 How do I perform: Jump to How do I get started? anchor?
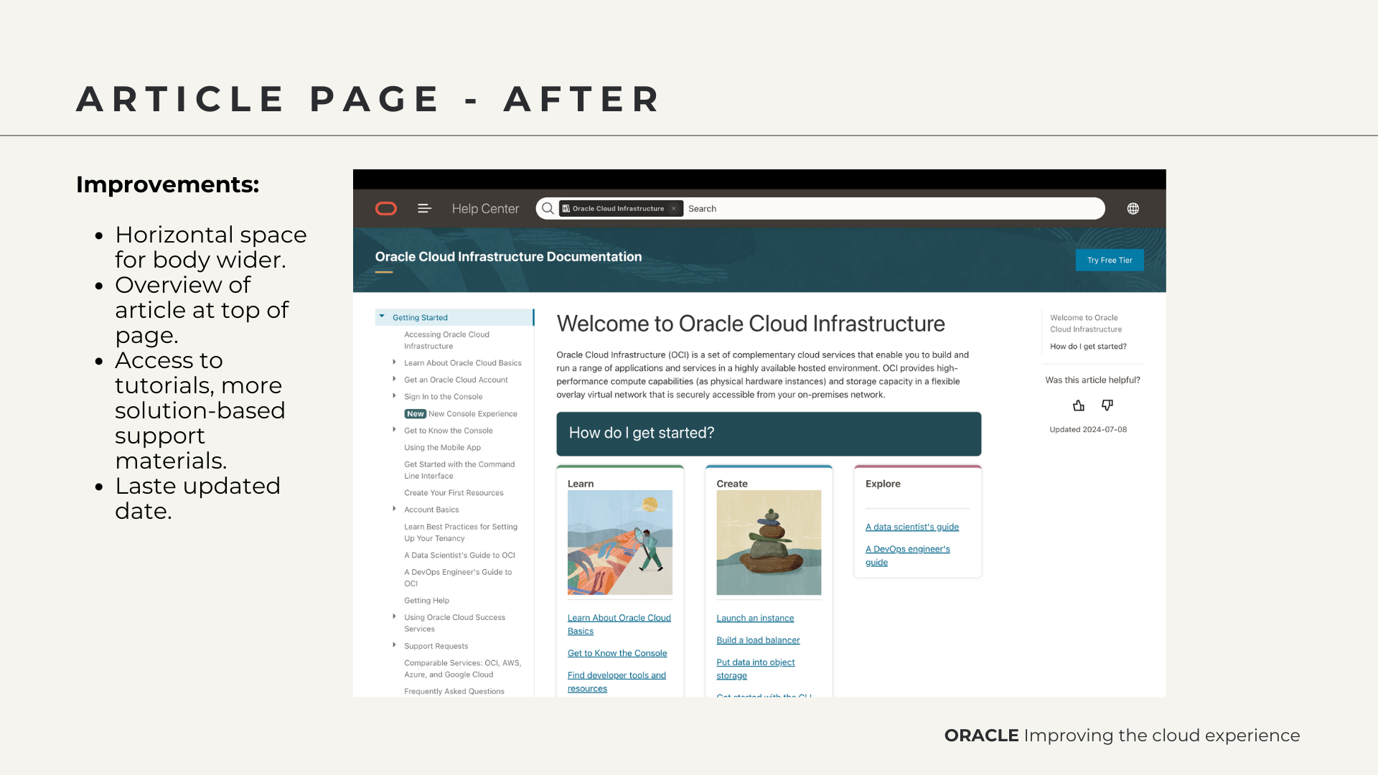click(x=1088, y=347)
